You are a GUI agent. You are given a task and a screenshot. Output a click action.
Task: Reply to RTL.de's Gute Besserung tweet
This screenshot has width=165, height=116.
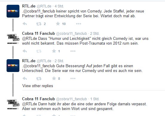click(x=25, y=79)
